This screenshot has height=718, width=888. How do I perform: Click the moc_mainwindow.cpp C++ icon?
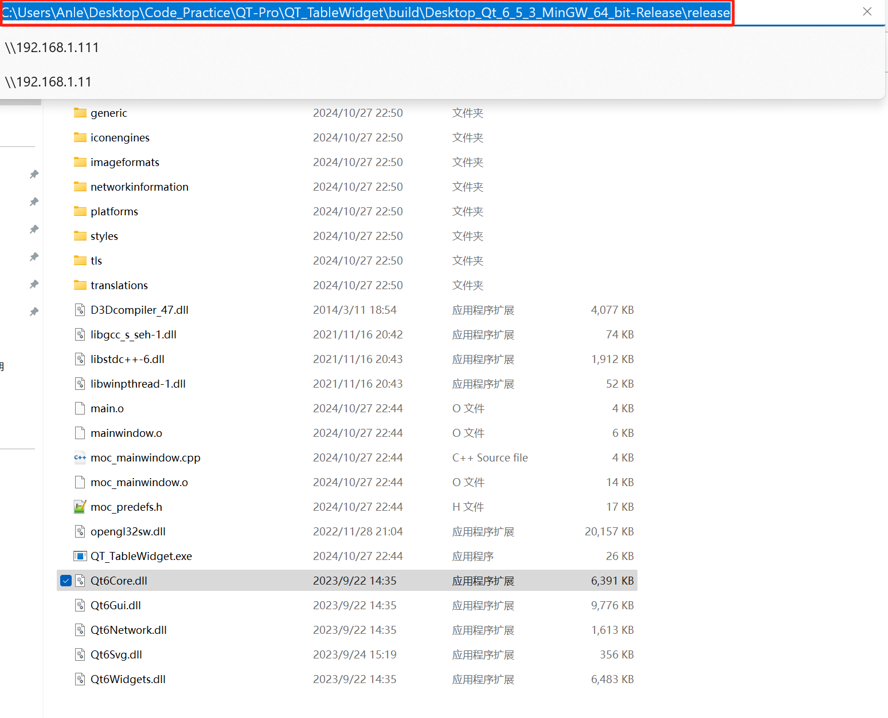[x=80, y=457]
